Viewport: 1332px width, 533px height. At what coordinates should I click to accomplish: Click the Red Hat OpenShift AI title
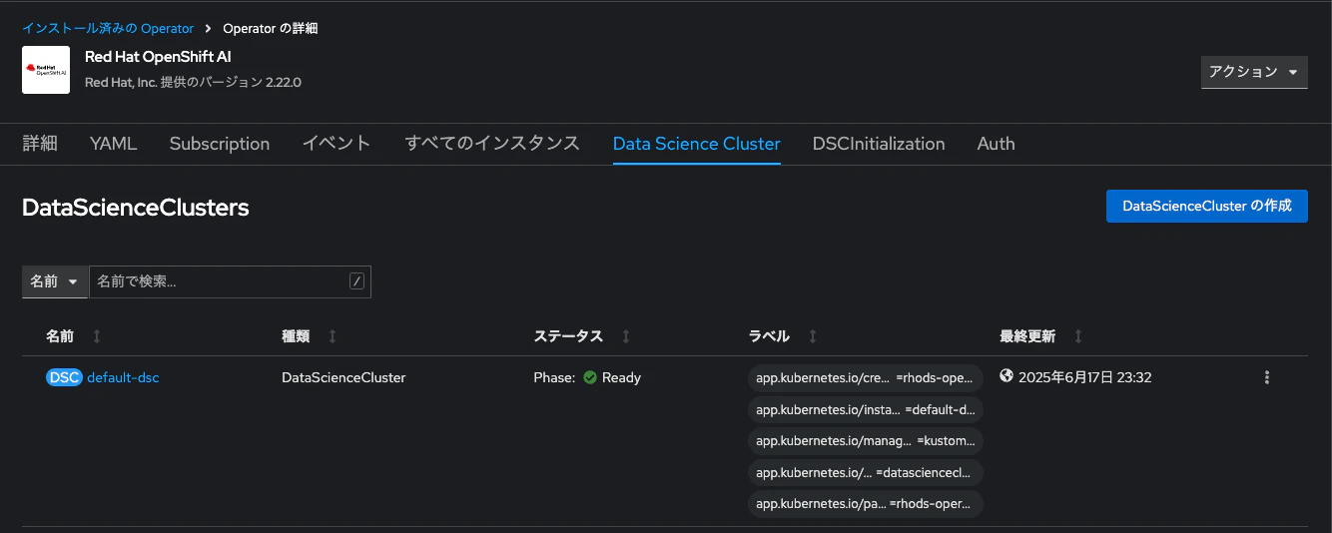click(158, 57)
